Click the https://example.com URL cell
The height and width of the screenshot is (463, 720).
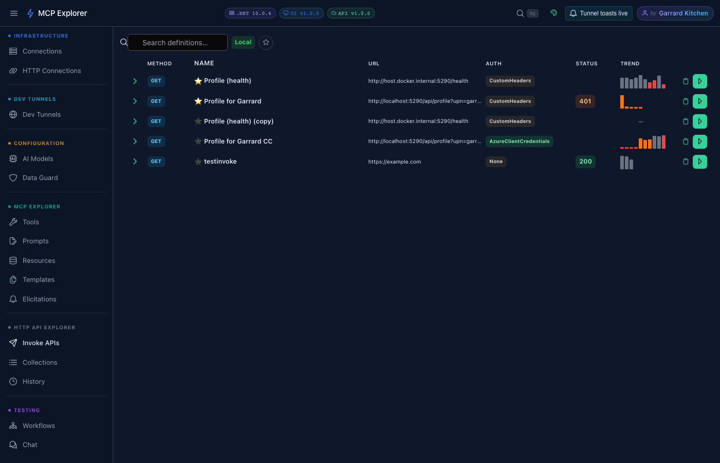point(394,162)
